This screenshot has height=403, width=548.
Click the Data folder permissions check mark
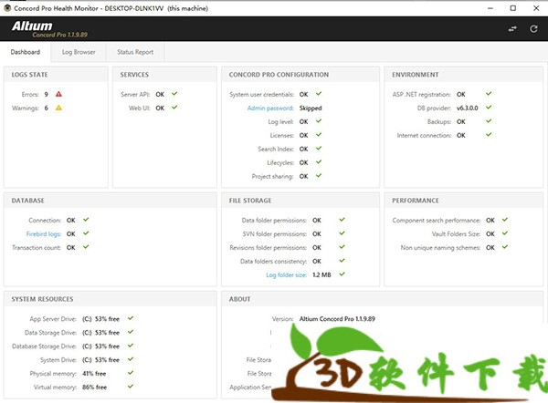pos(342,220)
